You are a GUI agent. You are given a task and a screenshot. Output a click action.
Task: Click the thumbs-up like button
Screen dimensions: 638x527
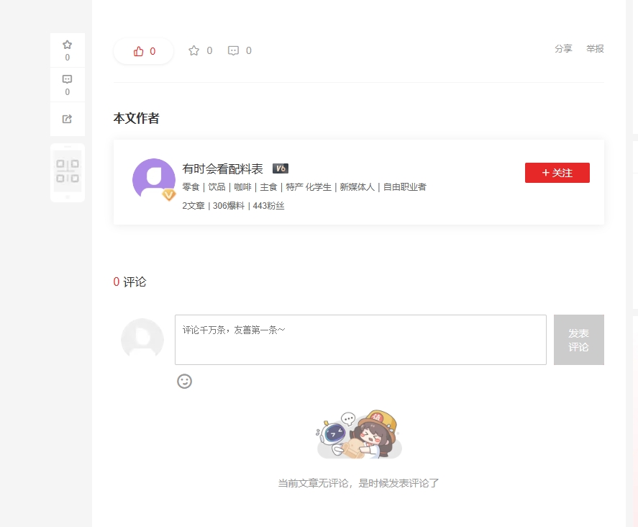[144, 51]
